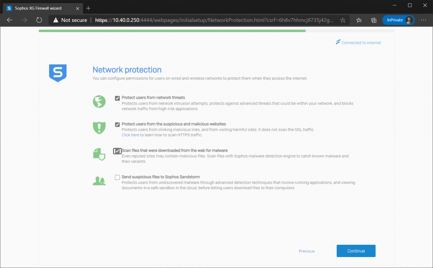Click Connected to internet text
Screen dimensions: 433x268
click(x=361, y=43)
